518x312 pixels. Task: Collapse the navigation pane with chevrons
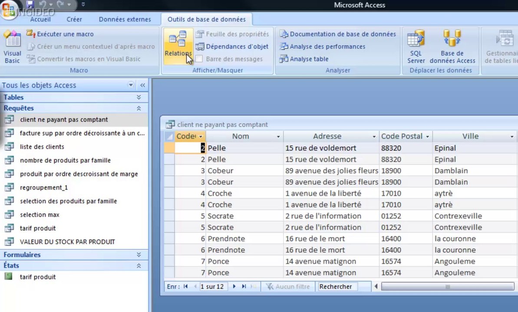click(x=142, y=85)
